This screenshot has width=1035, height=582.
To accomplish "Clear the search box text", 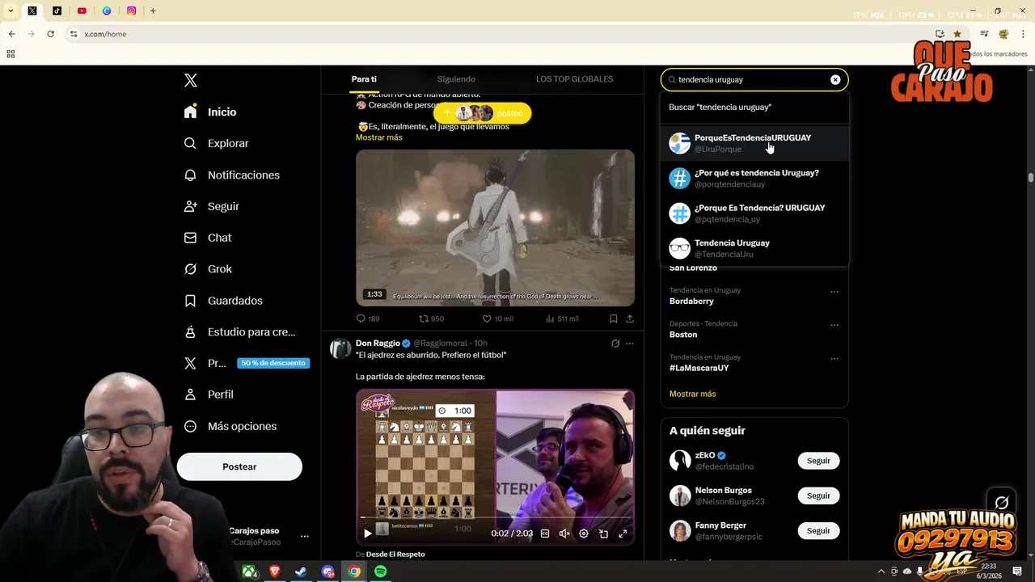I will (835, 79).
